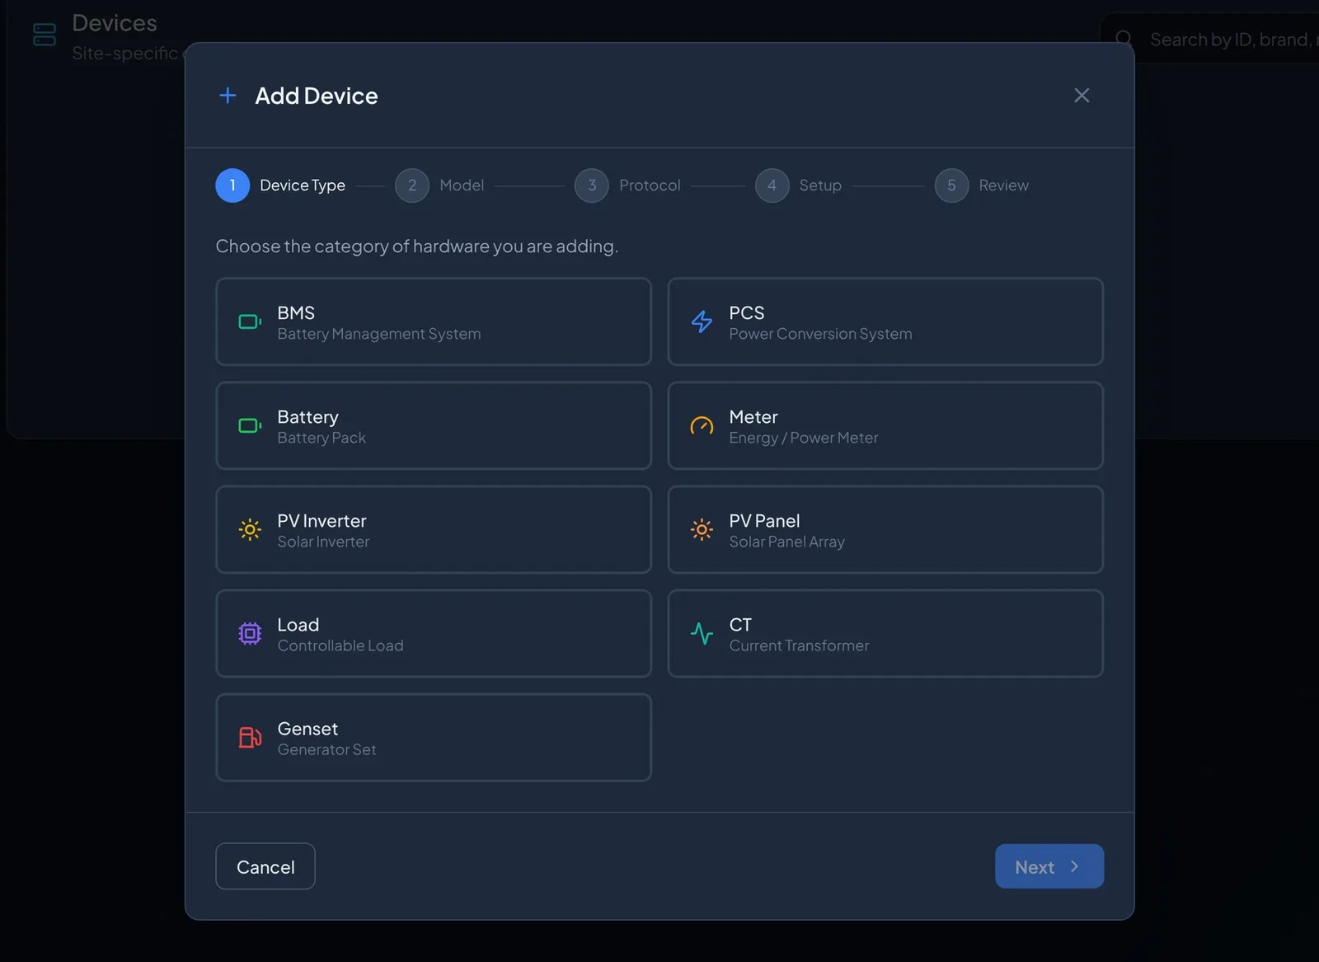Go to the Setup step
Screen dimensions: 1319x962
[798, 185]
